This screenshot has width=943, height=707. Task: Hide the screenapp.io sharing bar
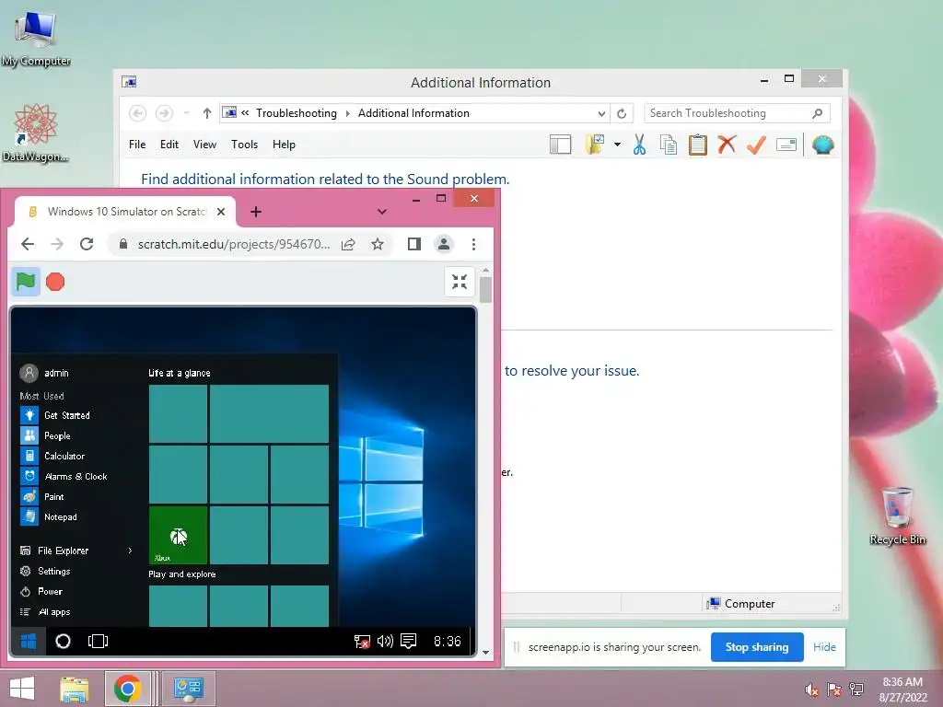pos(824,647)
